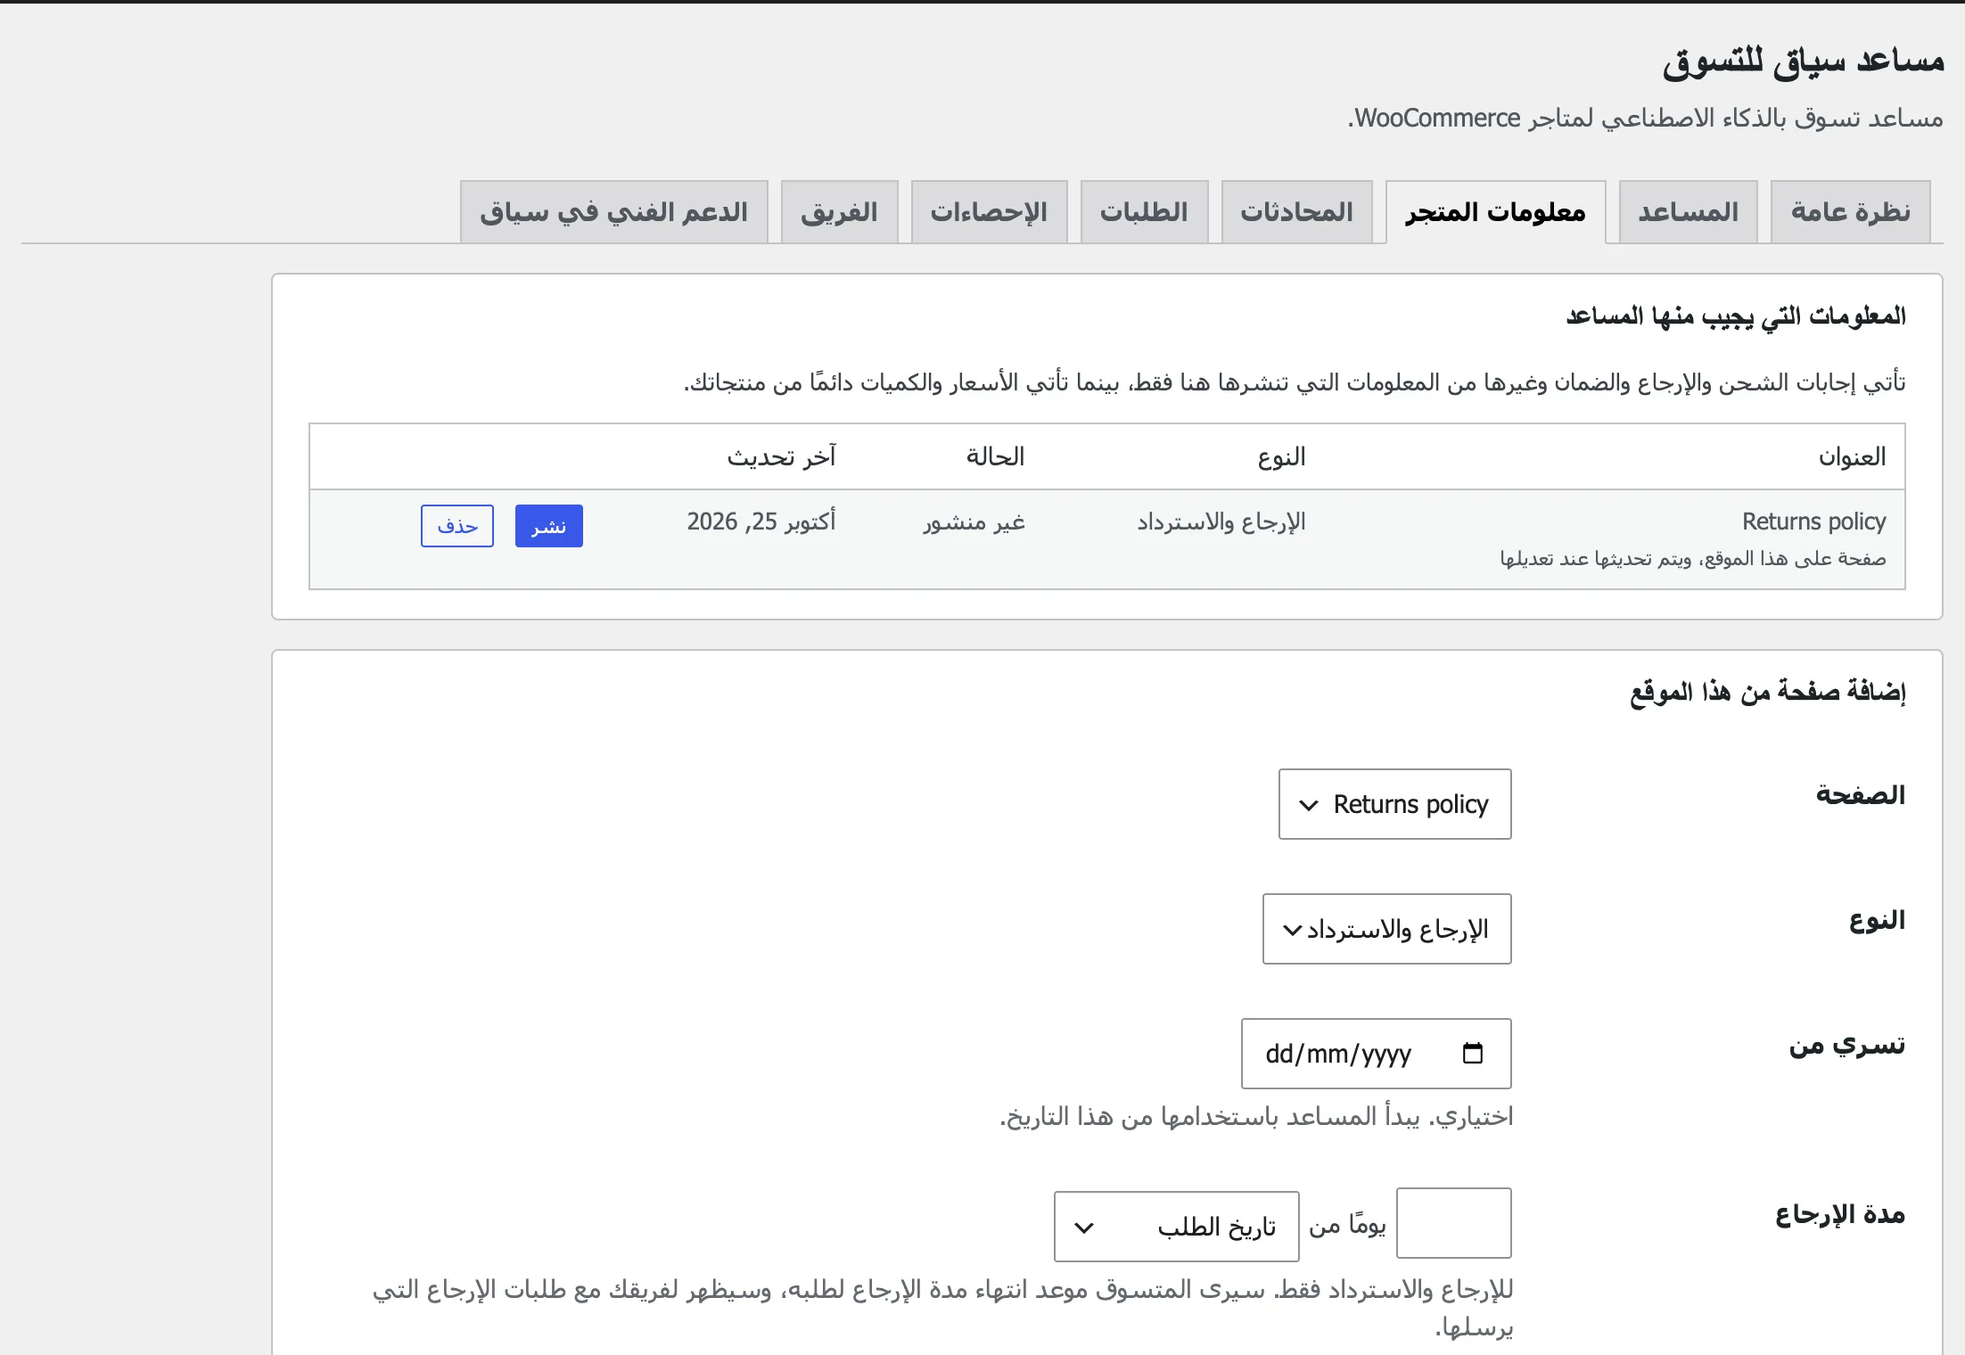The image size is (1965, 1355).
Task: Click the العنوان column header
Action: pos(1852,456)
